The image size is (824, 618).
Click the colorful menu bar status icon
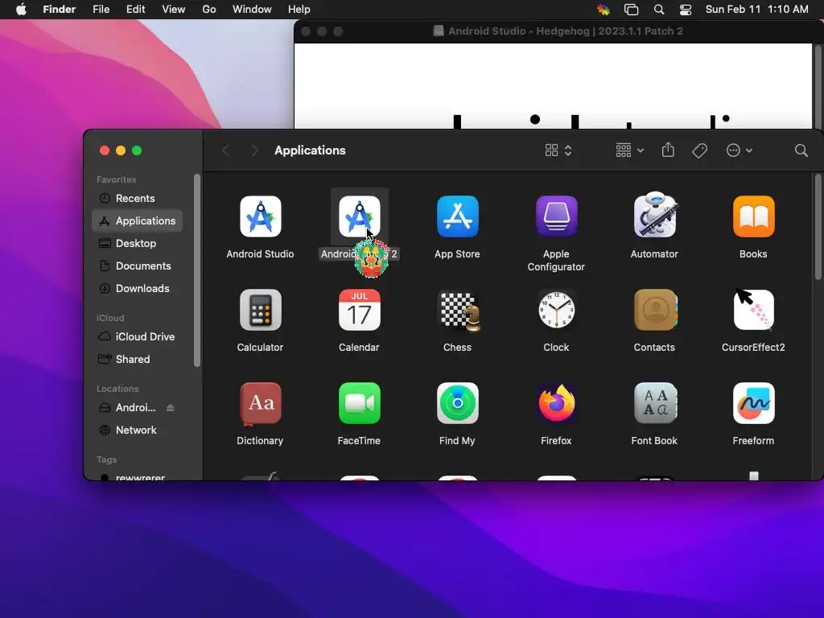click(x=604, y=10)
